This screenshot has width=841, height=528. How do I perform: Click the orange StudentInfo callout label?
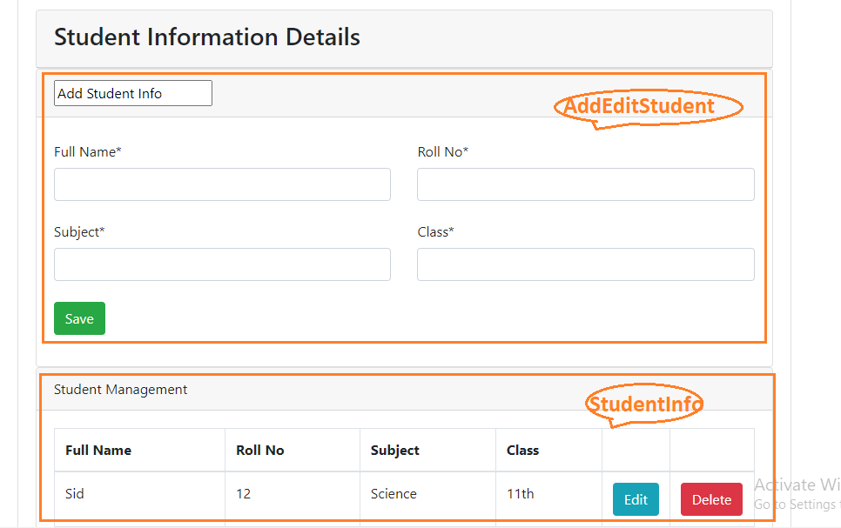645,404
